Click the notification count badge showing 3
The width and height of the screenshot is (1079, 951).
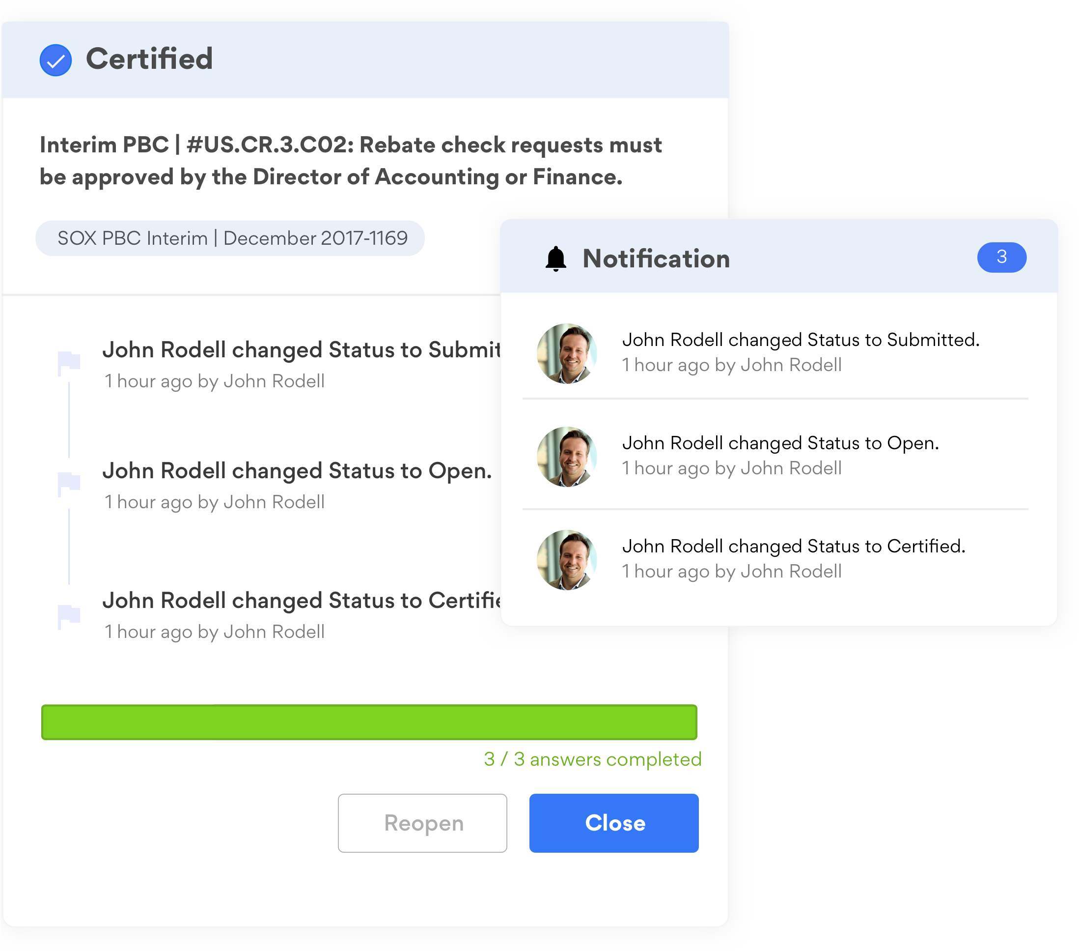1001,258
